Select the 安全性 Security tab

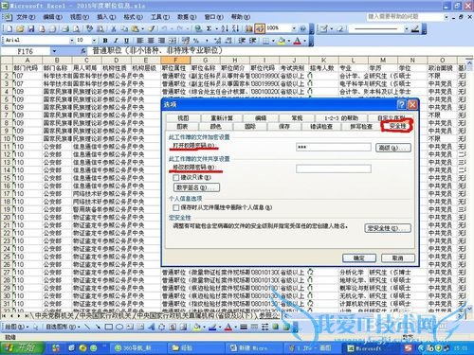point(397,126)
